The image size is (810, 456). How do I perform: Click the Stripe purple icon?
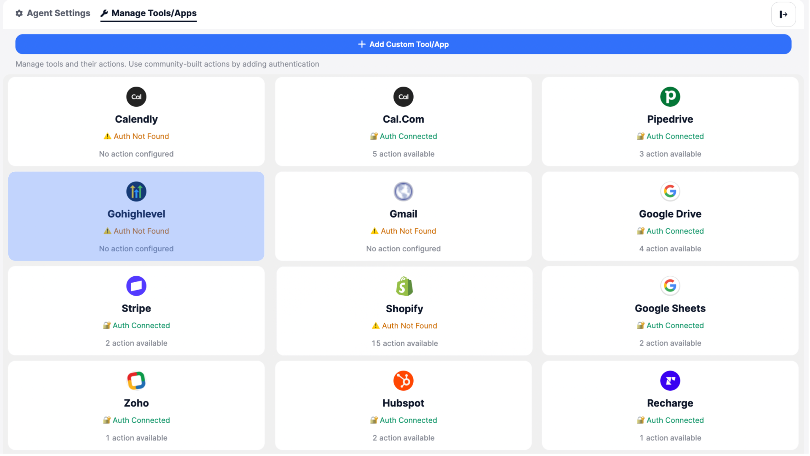pyautogui.click(x=136, y=286)
